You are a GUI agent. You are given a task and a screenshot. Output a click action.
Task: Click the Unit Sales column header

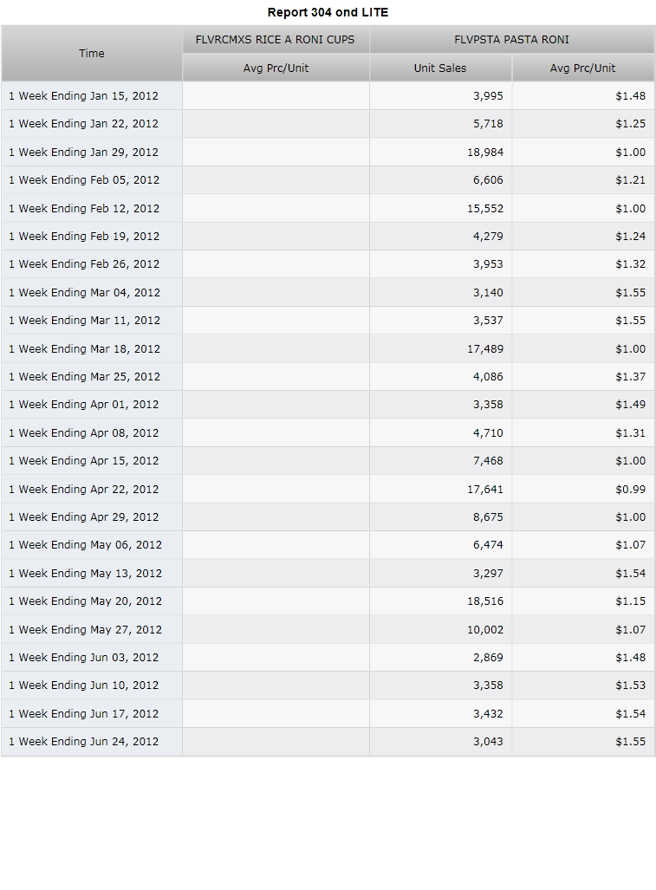click(440, 68)
